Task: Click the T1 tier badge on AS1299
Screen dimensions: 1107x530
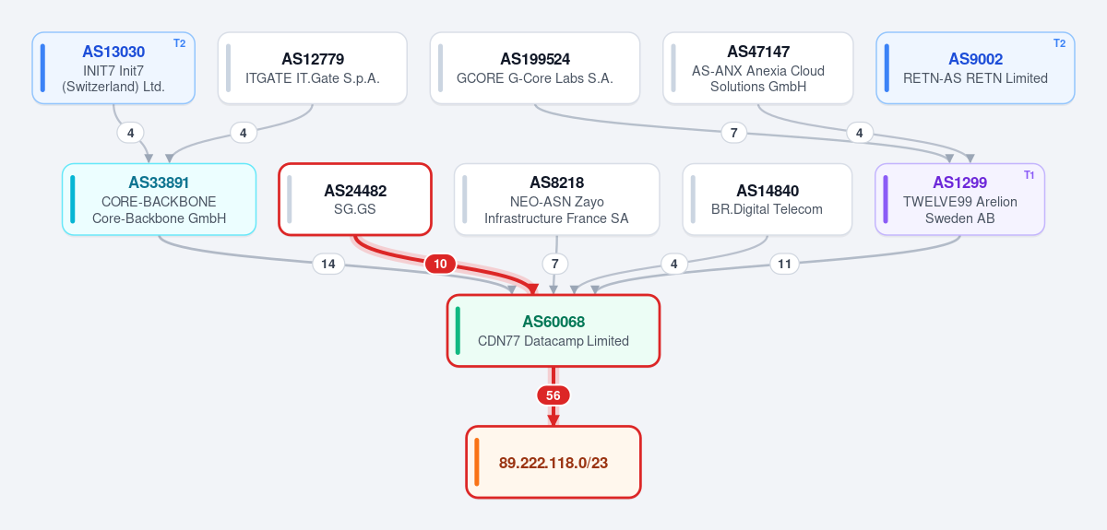Action: pyautogui.click(x=1030, y=175)
